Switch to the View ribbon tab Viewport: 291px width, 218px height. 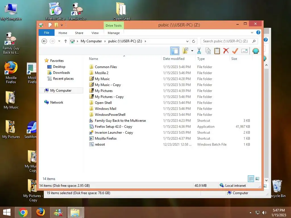pyautogui.click(x=95, y=33)
